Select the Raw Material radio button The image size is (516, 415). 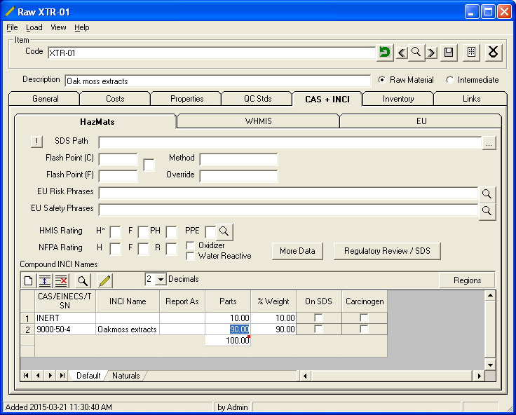click(x=381, y=80)
